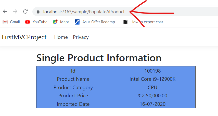Open the Privacy nav link
The width and height of the screenshot is (218, 116).
coord(81,37)
